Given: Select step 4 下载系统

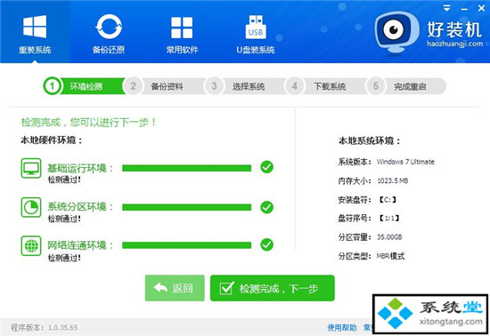Looking at the screenshot, I should click(326, 86).
